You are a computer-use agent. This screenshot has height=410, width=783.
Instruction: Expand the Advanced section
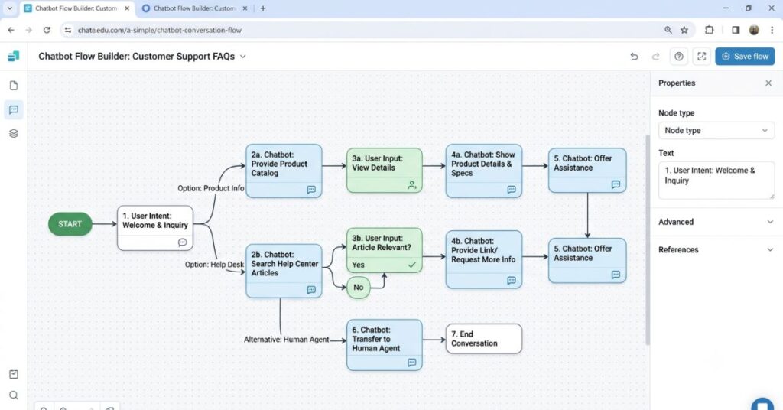(716, 222)
